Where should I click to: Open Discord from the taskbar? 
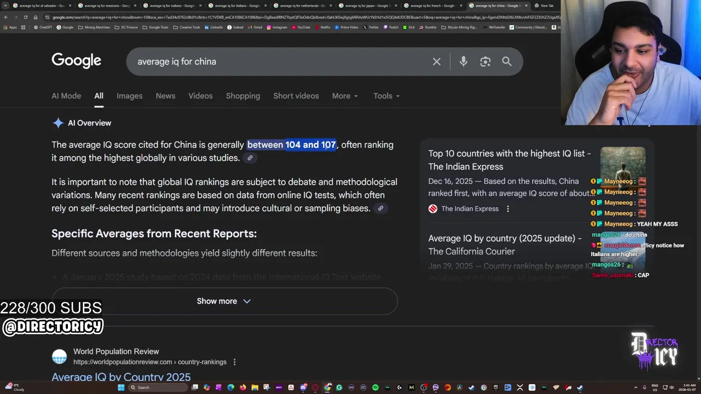tap(303, 387)
